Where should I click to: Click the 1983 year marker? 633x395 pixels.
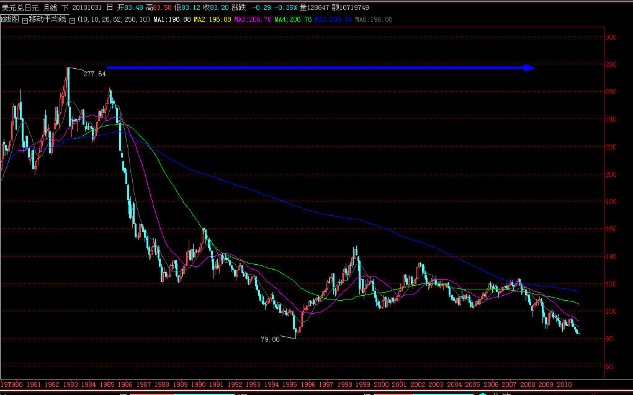coord(70,385)
